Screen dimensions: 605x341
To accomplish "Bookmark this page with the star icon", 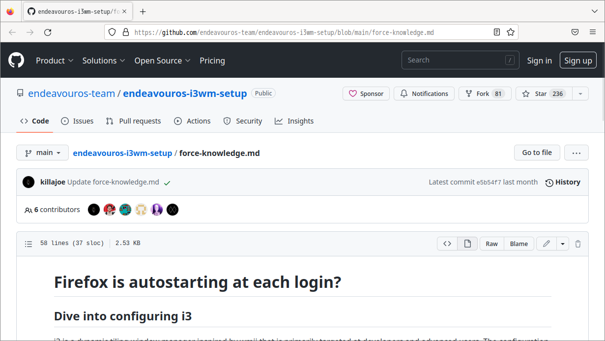I will [x=511, y=32].
